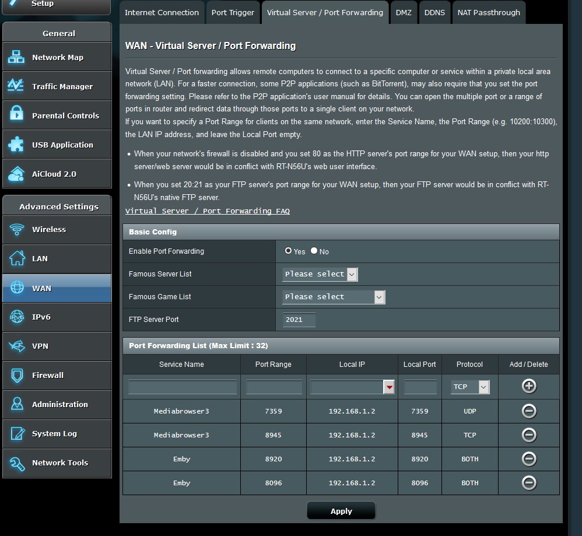This screenshot has height=536, width=582.
Task: Open Parental Controls lock icon
Action: pos(16,115)
